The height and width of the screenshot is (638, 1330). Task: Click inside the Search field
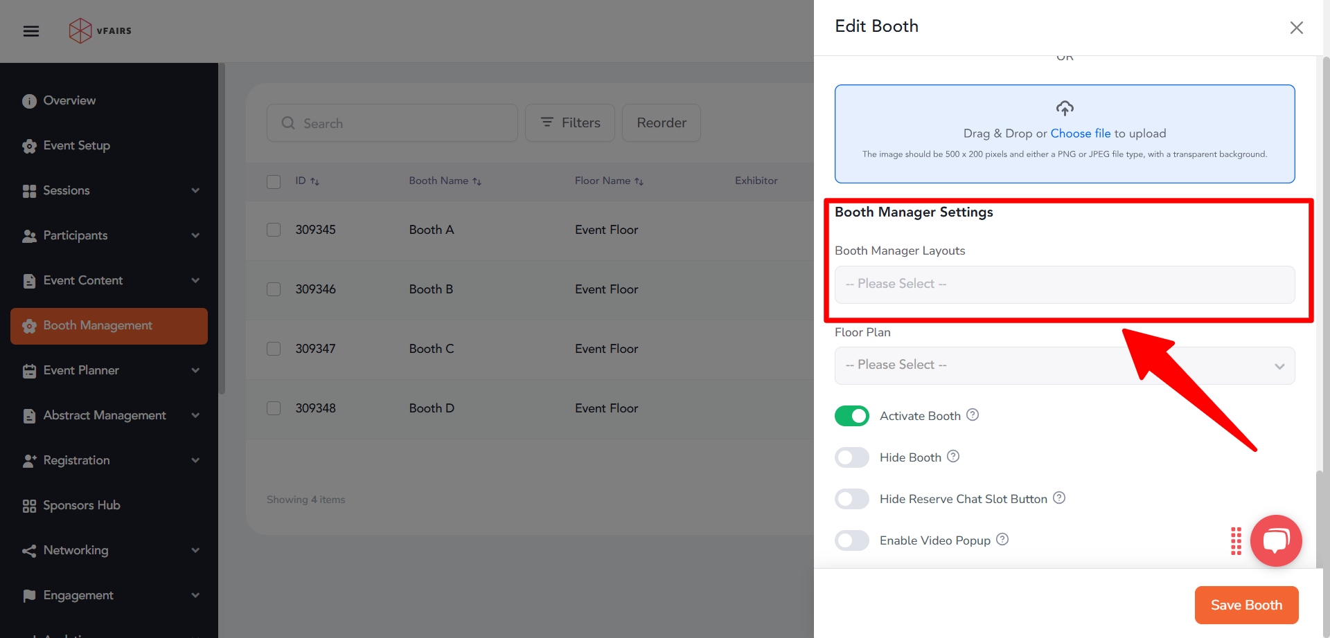point(392,122)
